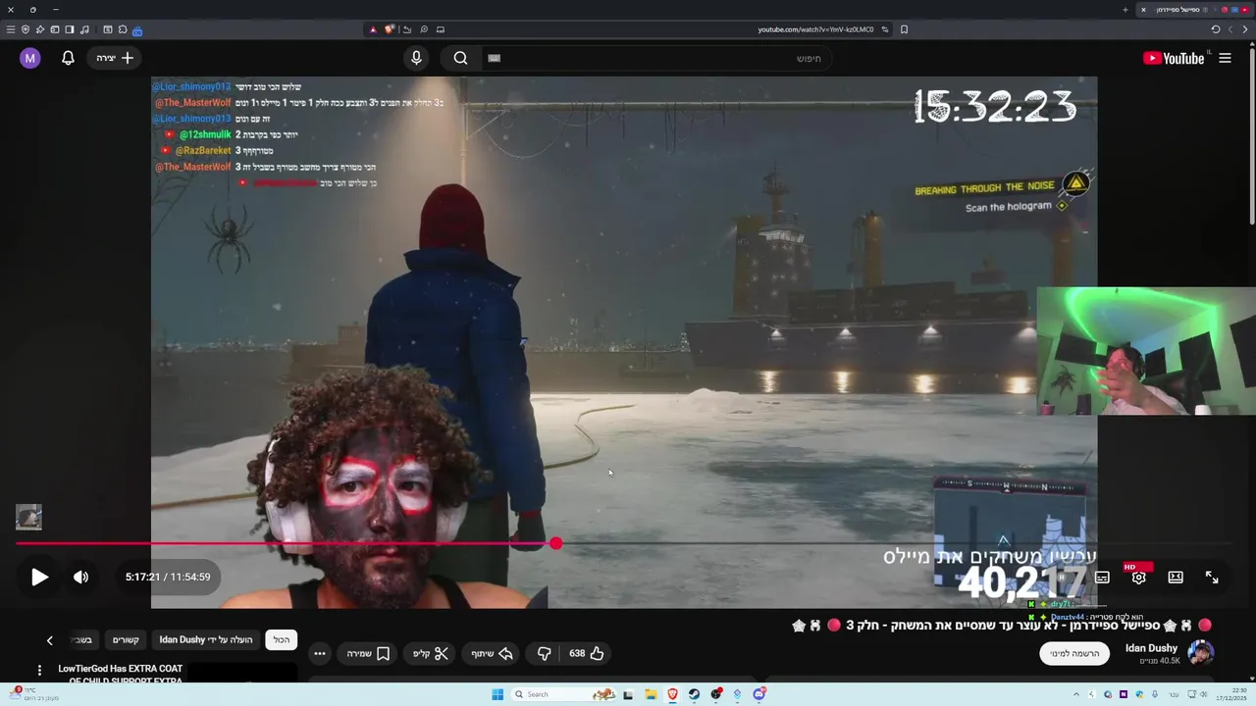Open the Idan Dushy channel name link
The image size is (1256, 706).
[1151, 648]
